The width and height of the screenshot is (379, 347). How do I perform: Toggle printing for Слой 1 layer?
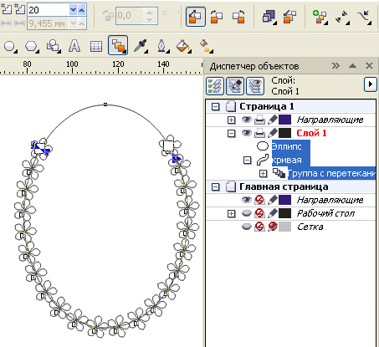[x=259, y=133]
